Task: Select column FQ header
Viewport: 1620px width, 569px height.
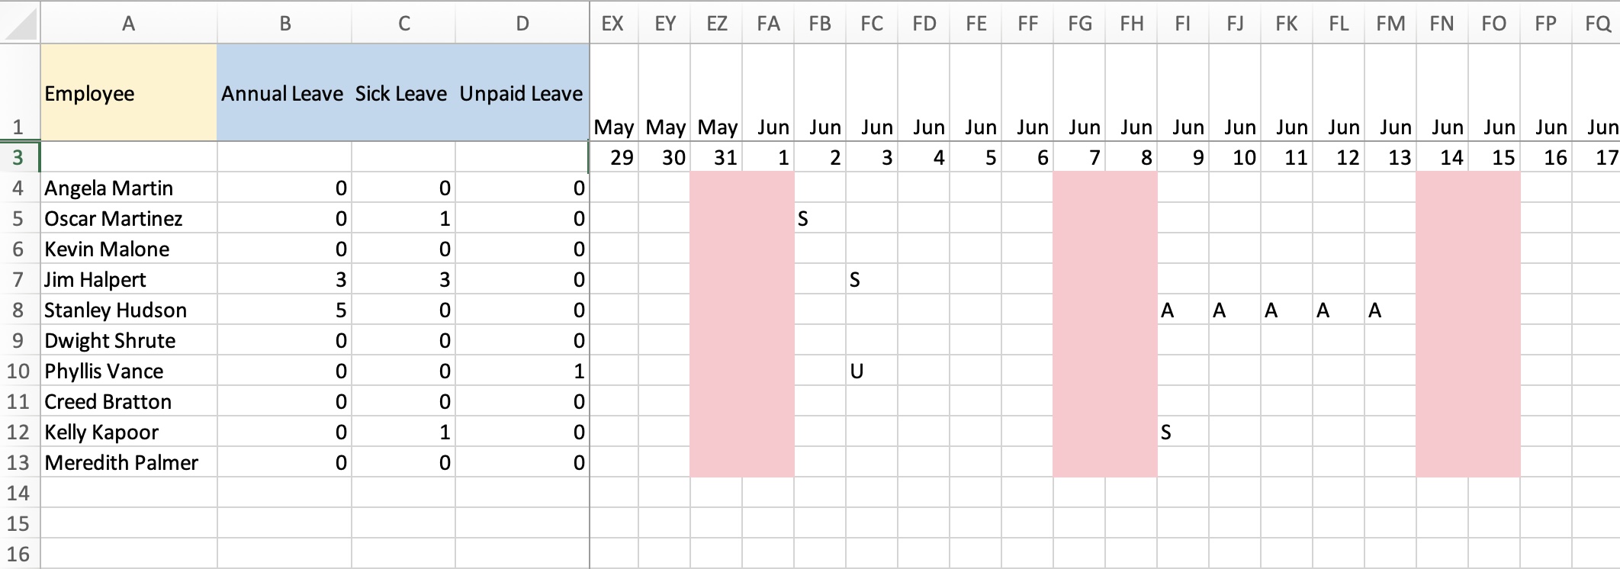Action: [x=1596, y=24]
